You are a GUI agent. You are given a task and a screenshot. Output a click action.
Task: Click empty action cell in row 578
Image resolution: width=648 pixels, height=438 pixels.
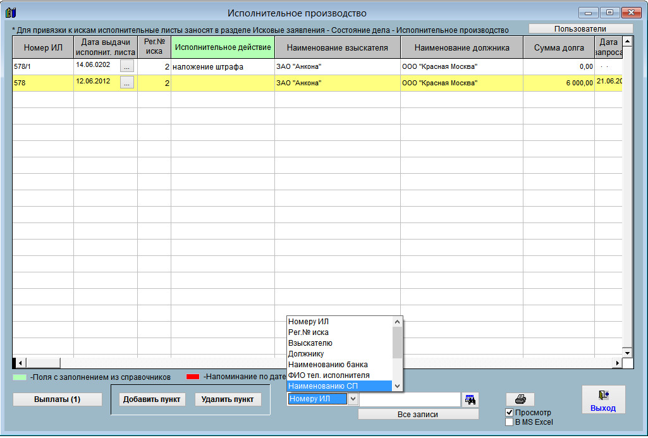click(223, 83)
